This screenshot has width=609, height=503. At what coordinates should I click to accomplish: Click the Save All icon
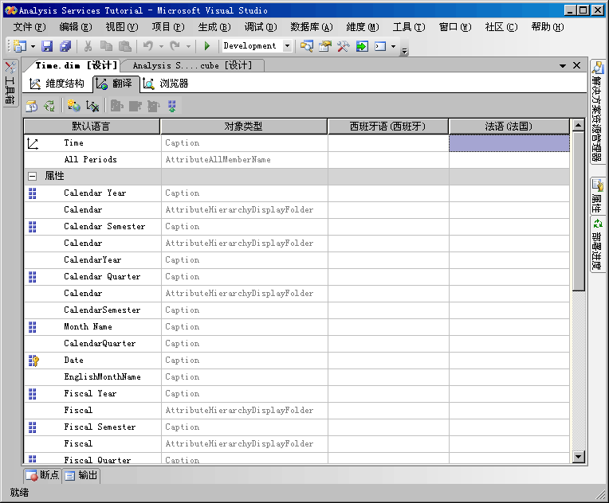(x=65, y=46)
